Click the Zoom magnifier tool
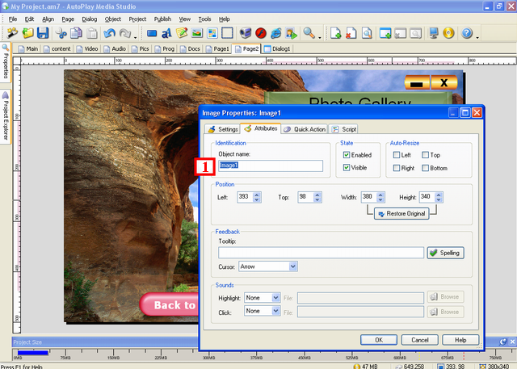 pos(309,33)
